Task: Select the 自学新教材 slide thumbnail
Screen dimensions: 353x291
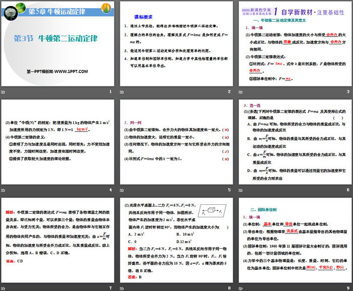Action: point(294,43)
